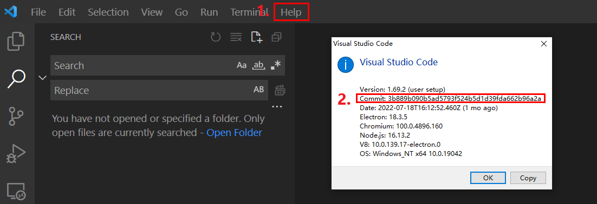The image size is (597, 204).
Task: Click the VS Code logo icon
Action: (11, 12)
